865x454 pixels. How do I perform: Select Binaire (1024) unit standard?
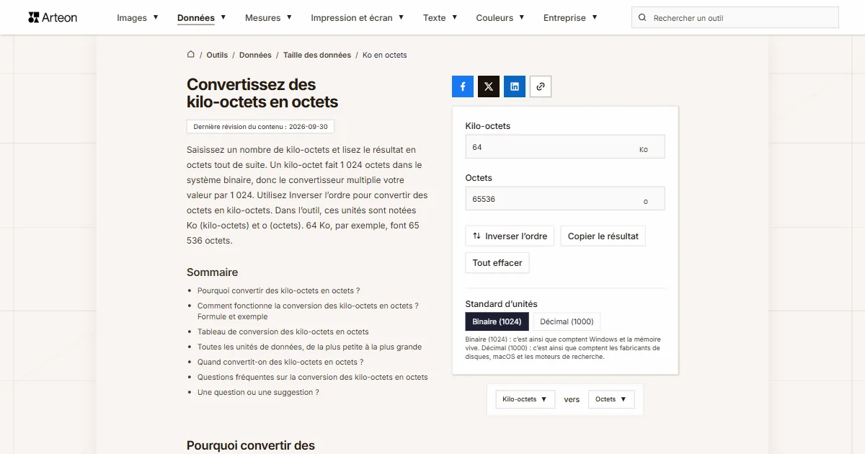(x=497, y=321)
